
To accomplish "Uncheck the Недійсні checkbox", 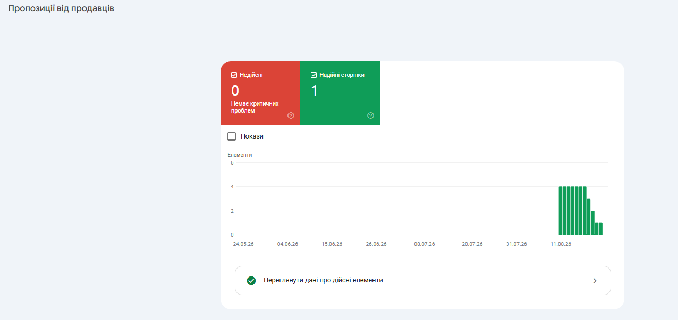I will (234, 75).
